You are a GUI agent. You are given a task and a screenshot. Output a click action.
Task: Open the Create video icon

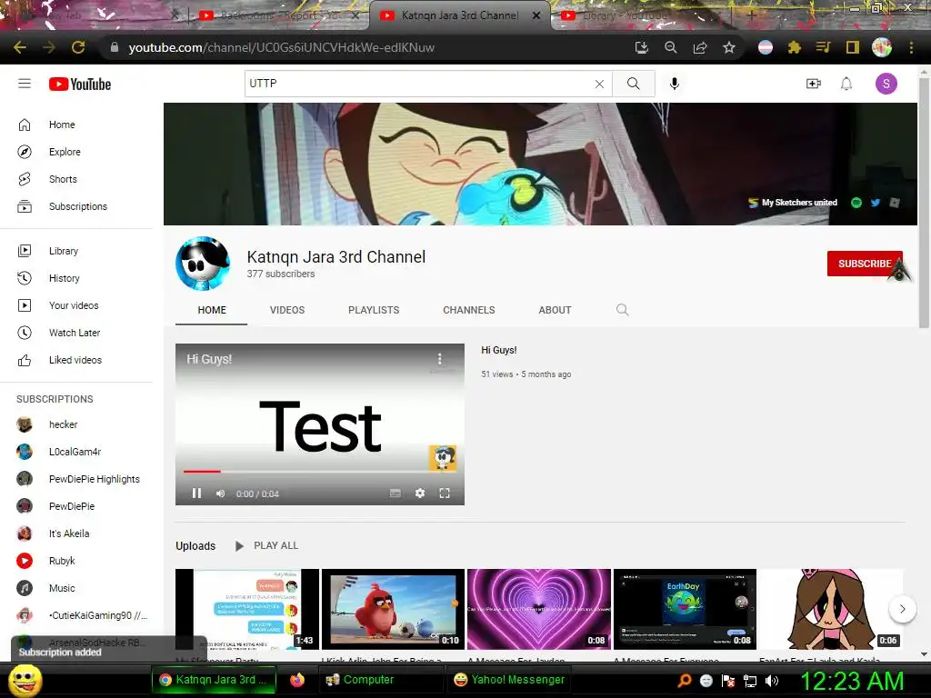814,84
